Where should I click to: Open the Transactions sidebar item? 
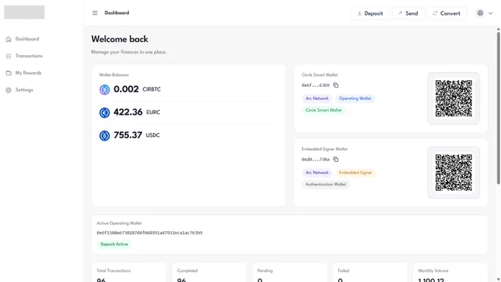pos(24,56)
